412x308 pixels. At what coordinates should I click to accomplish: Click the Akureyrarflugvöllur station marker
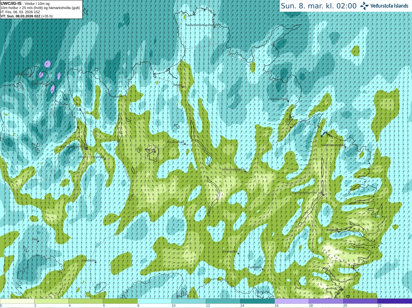[x=86, y=148]
